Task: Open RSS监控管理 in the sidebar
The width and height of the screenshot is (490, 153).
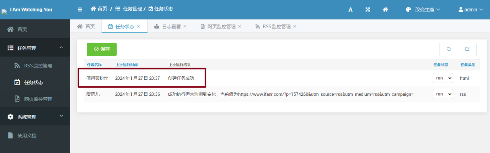Action: point(35,66)
